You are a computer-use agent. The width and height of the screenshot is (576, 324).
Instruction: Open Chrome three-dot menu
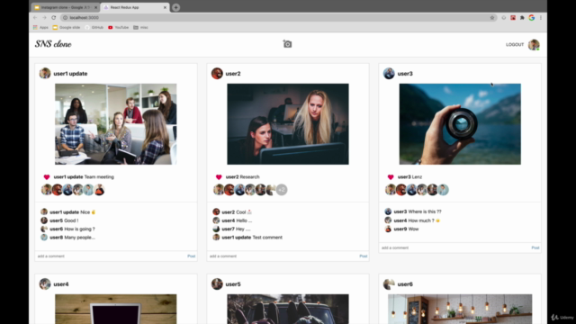[x=541, y=18]
